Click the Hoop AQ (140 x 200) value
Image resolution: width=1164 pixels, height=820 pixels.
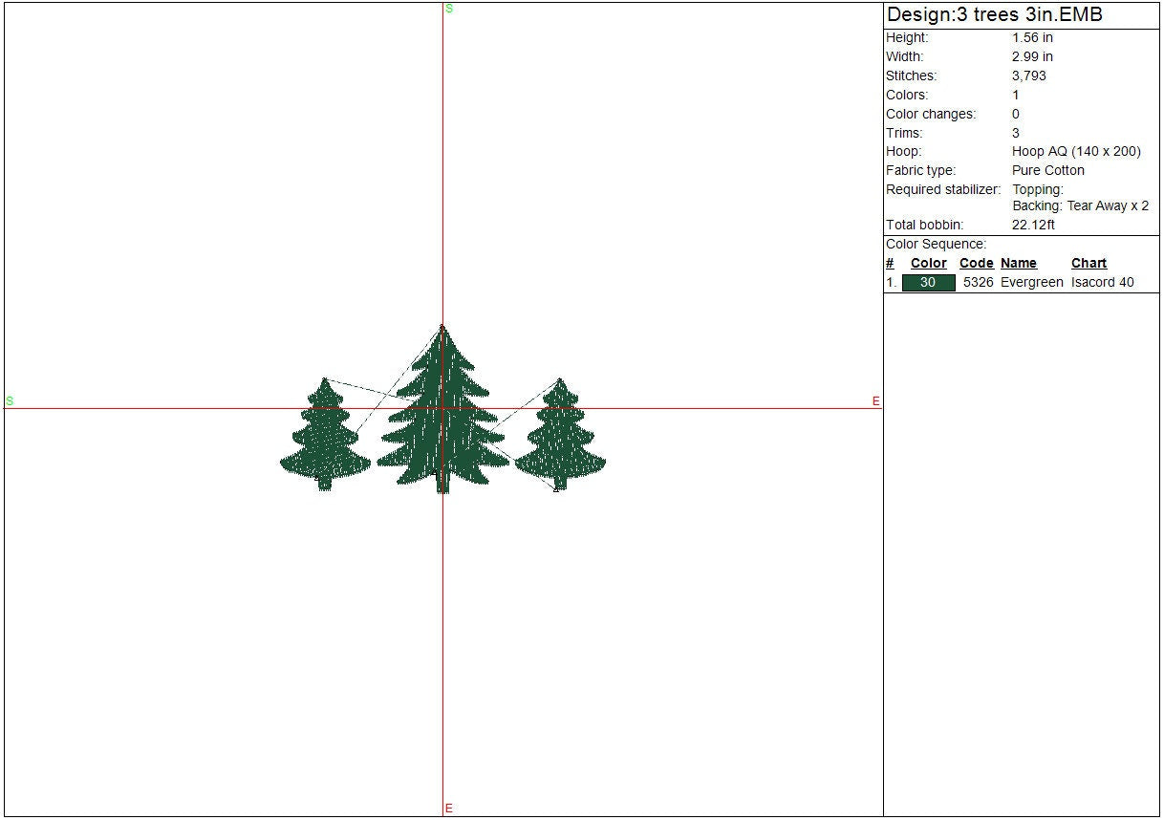1076,152
